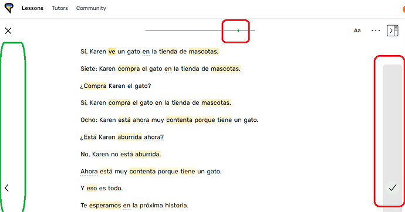The width and height of the screenshot is (405, 212).
Task: Click "Ahora" starting "Ahora está muy contenta"
Action: point(89,172)
